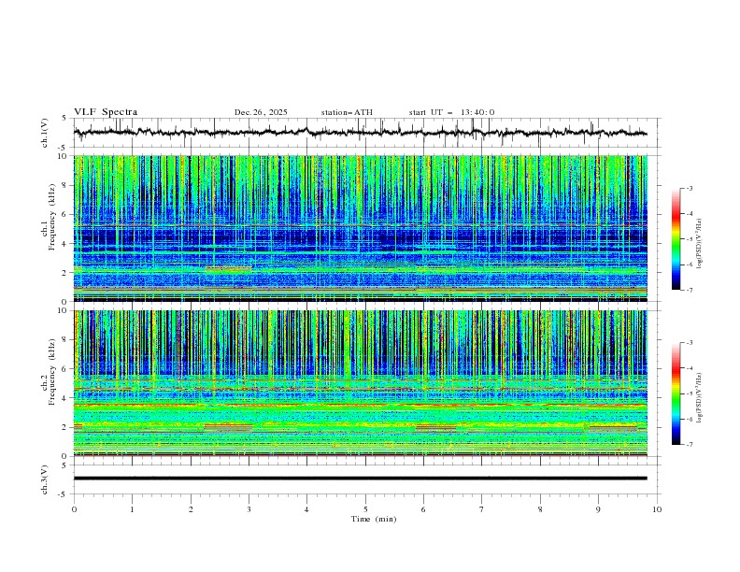Select the date text "Dec.26, 2025"
This screenshot has height=572, width=740.
(x=261, y=112)
